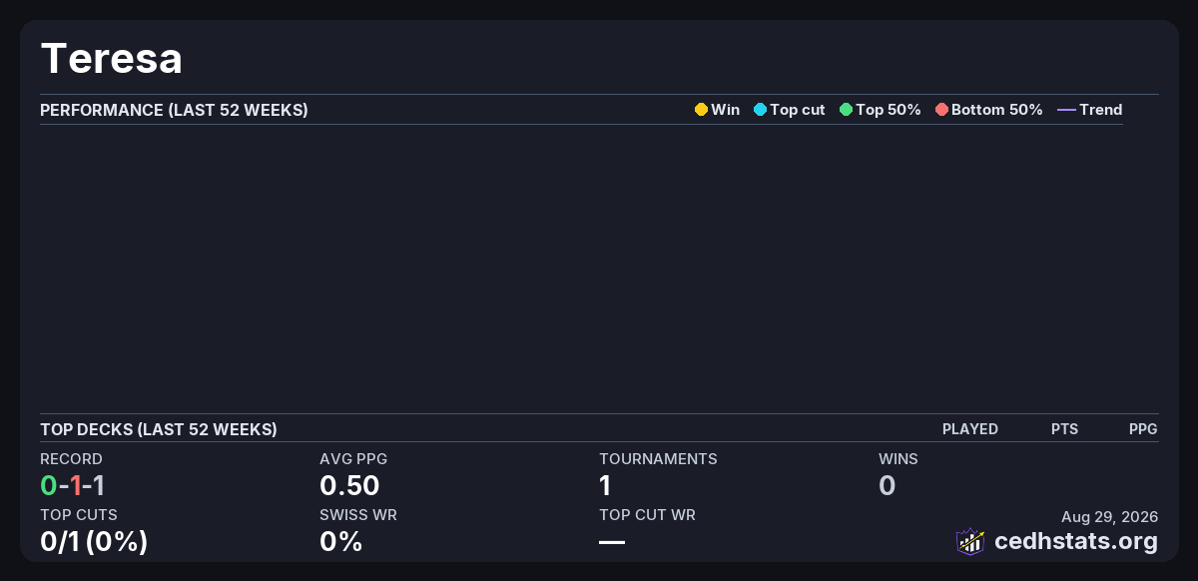Click the Top Cuts 0/1 (0%) value
This screenshot has height=581, width=1198.
94,542
